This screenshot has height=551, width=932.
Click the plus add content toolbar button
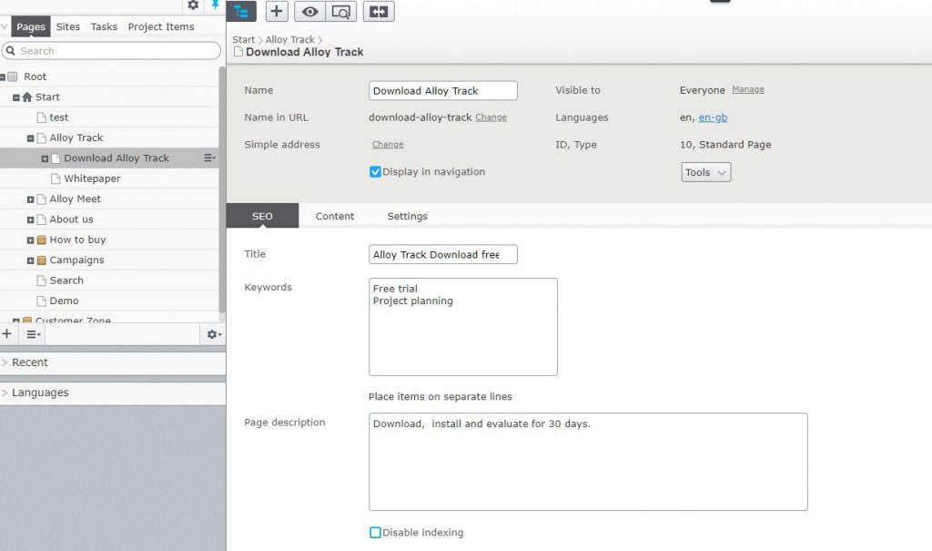click(278, 11)
